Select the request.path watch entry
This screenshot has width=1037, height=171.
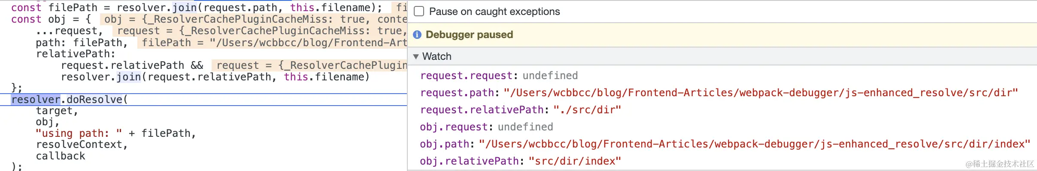click(719, 93)
